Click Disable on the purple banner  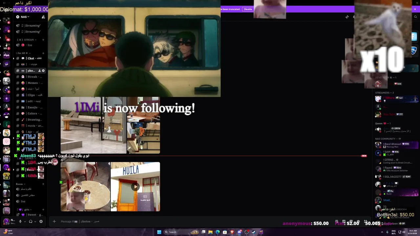click(248, 9)
